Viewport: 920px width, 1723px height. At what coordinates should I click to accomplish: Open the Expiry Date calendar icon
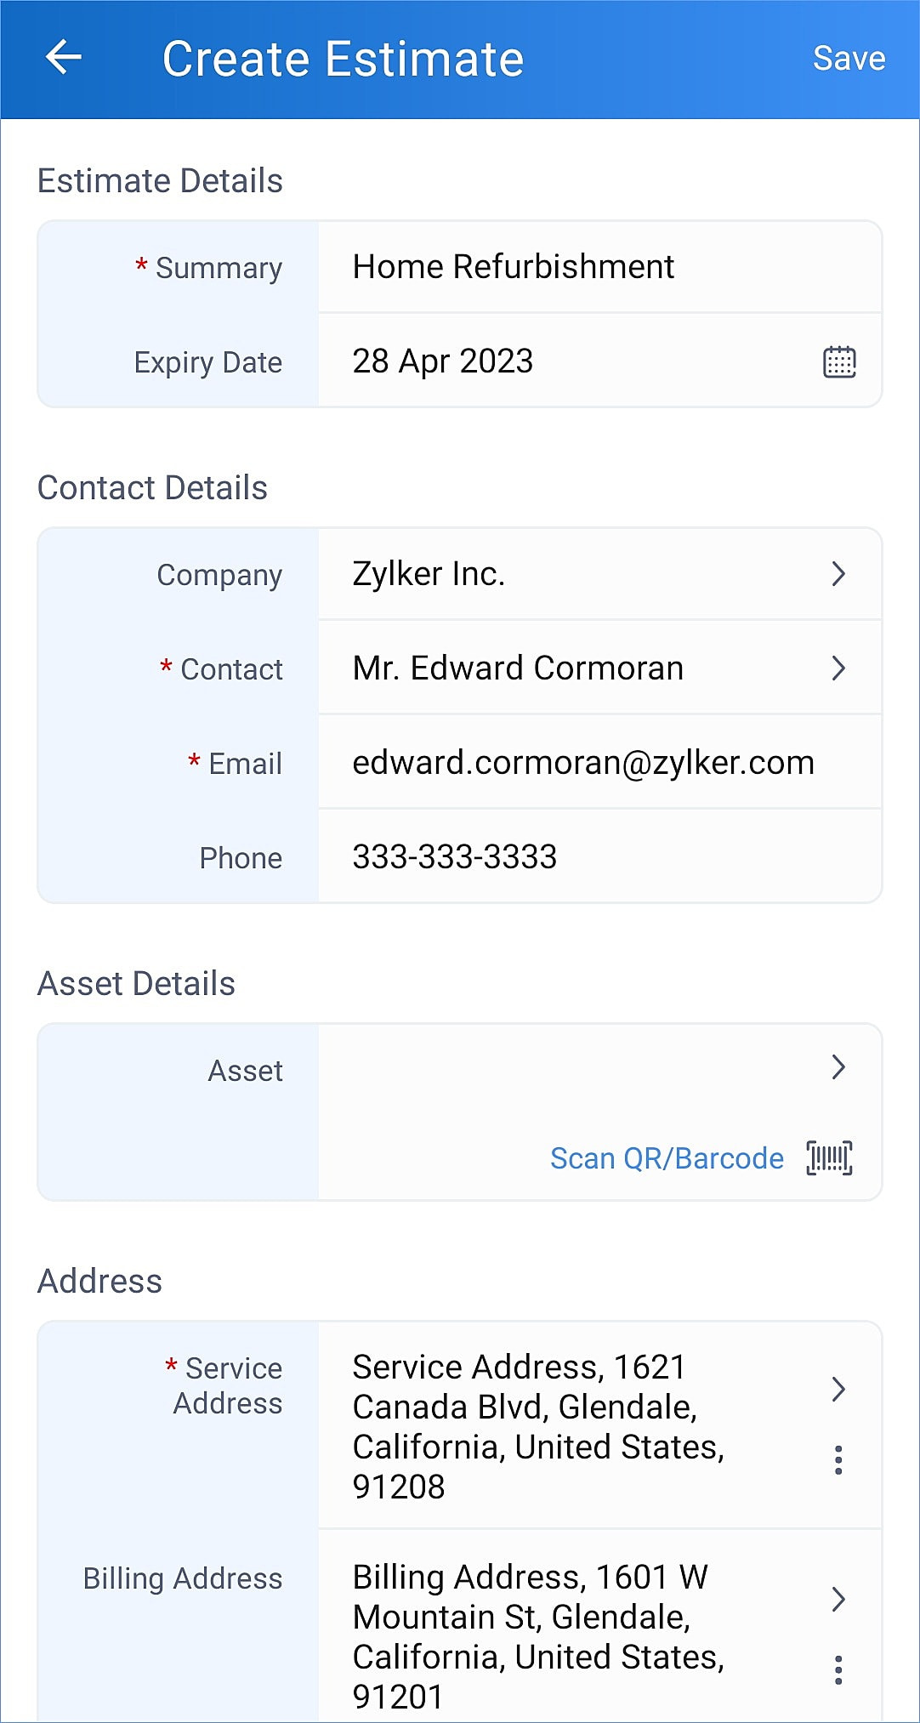click(839, 361)
